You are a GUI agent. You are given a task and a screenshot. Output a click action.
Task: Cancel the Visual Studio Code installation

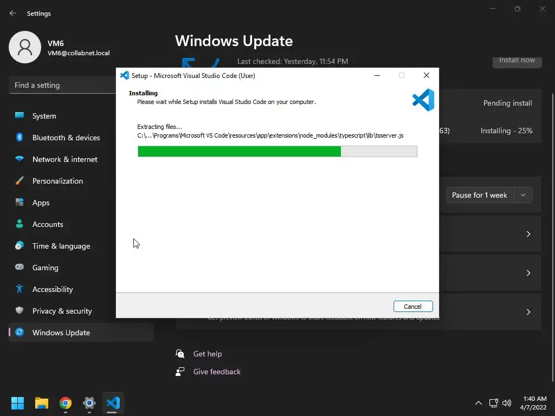(412, 307)
